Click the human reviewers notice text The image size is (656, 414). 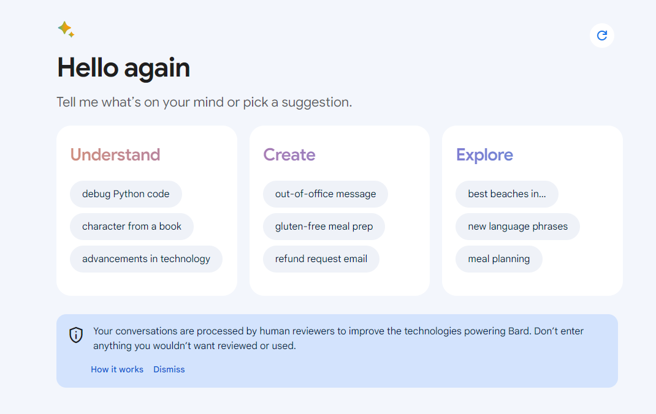(x=338, y=339)
